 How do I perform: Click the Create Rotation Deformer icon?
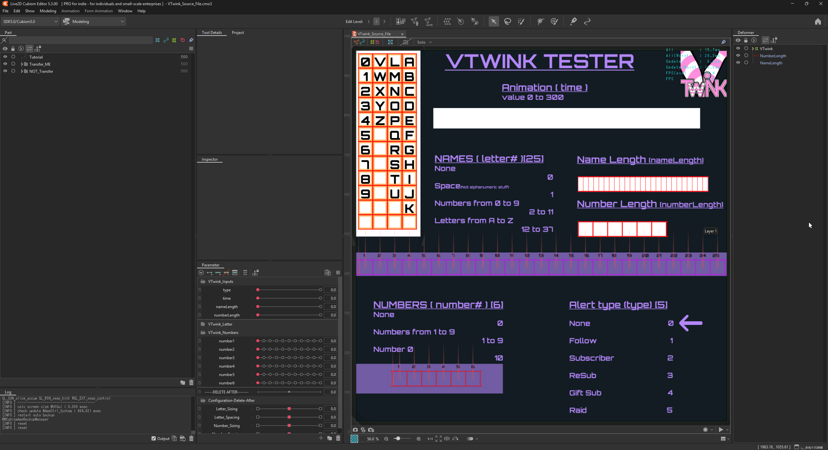click(461, 21)
